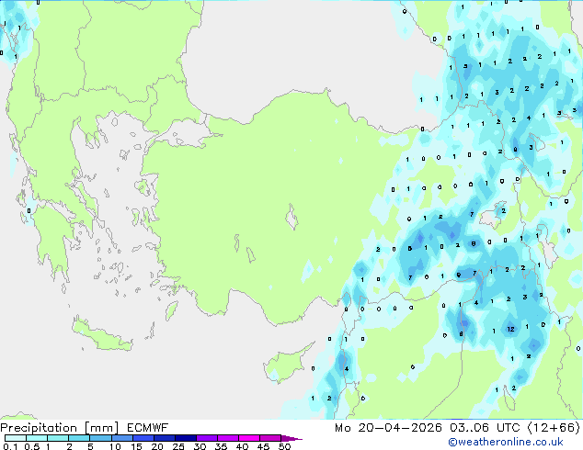This screenshot has height=450, width=583.
Task: Select the 0.5–1 mm legend color box
Action: [37, 438]
